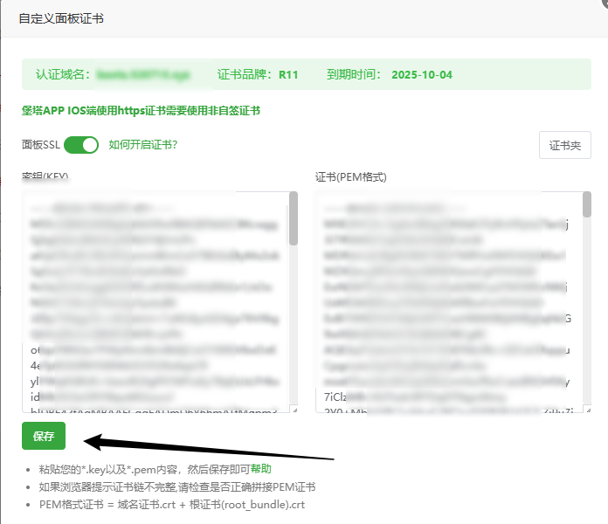Viewport: 608px width, 524px height.
Task: Click the resize handle of the KEY text area
Action: click(294, 409)
